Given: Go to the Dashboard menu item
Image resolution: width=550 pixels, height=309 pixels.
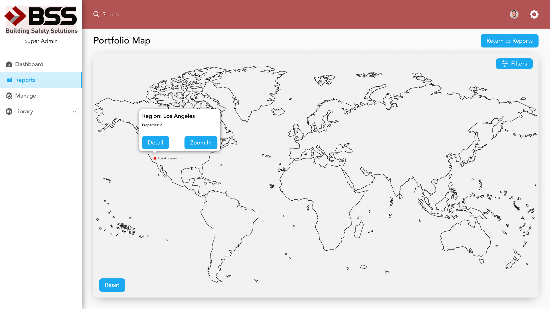Looking at the screenshot, I should tap(29, 64).
